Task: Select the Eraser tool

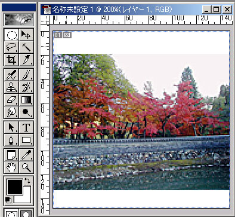Action: coord(11,100)
